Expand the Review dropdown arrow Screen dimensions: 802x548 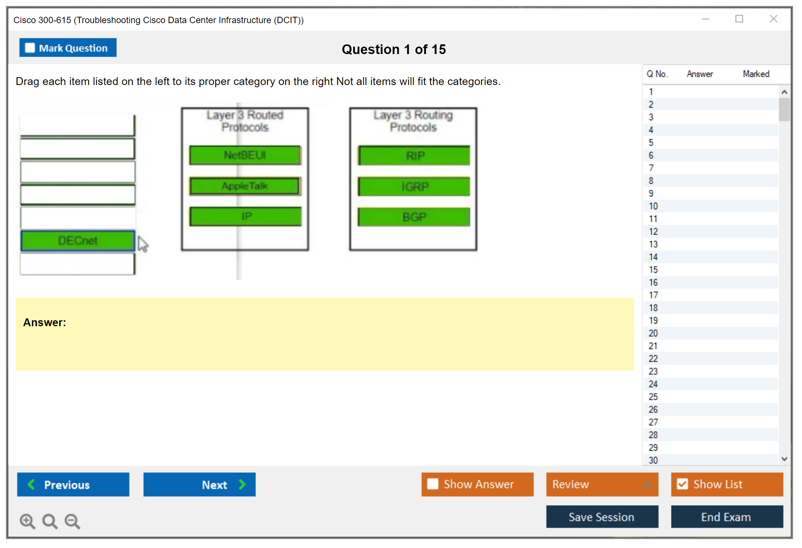[647, 484]
